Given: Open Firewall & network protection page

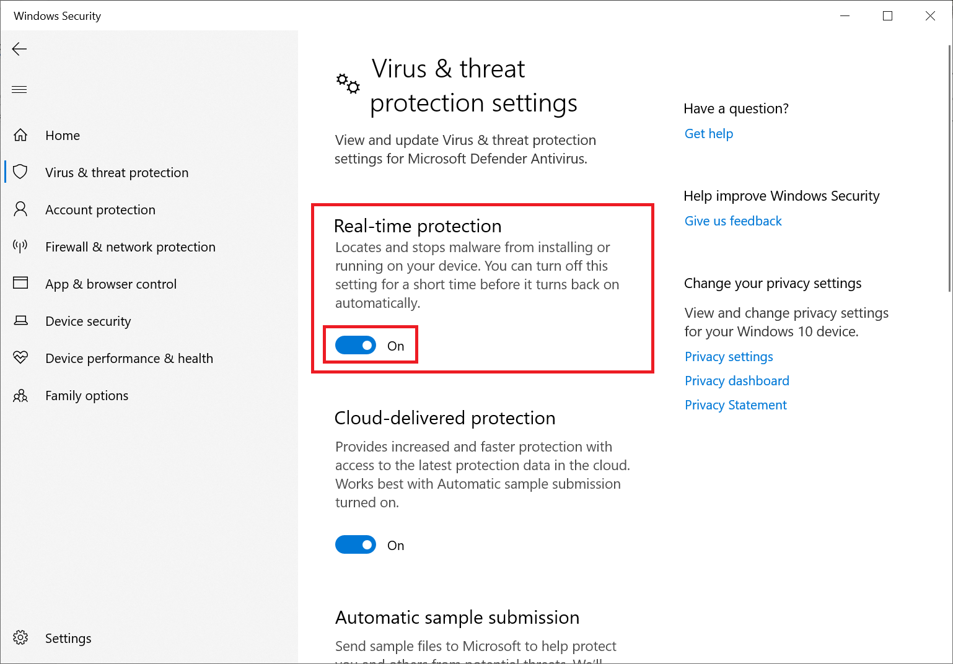Looking at the screenshot, I should pyautogui.click(x=130, y=247).
